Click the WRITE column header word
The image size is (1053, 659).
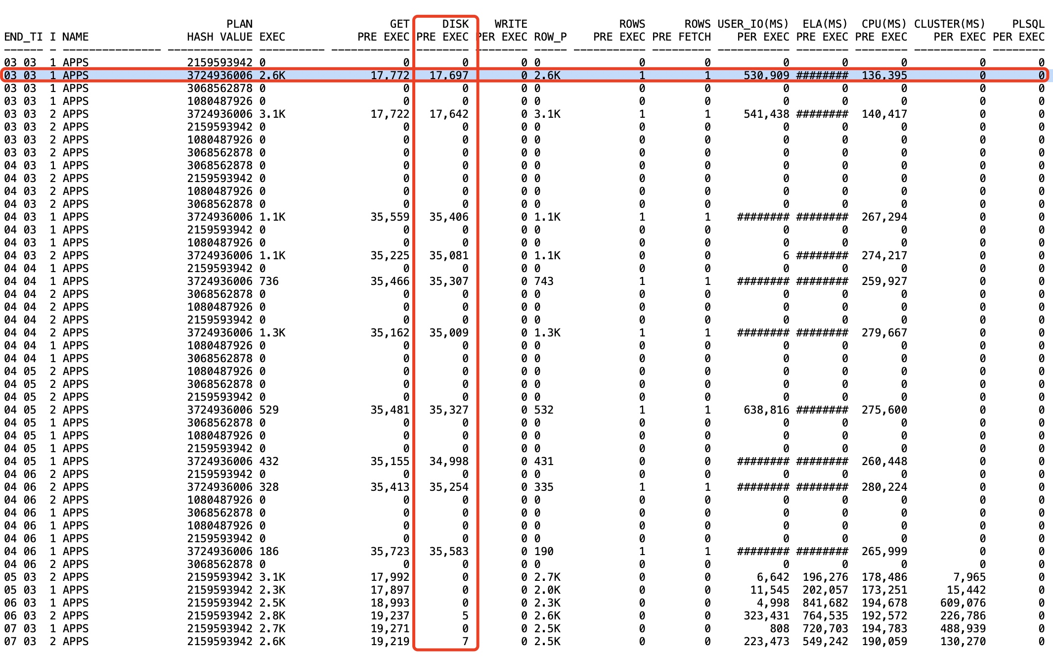pos(511,24)
